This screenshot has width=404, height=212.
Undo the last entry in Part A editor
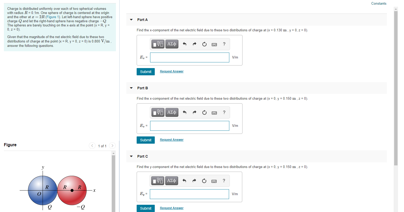pos(184,44)
